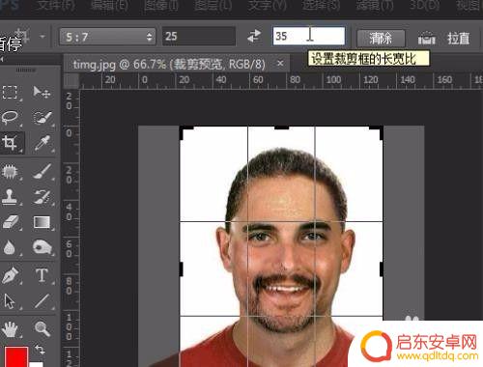Click the crop width field showing 25

click(x=199, y=36)
